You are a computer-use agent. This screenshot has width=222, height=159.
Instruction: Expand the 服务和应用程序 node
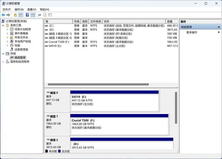(3, 62)
